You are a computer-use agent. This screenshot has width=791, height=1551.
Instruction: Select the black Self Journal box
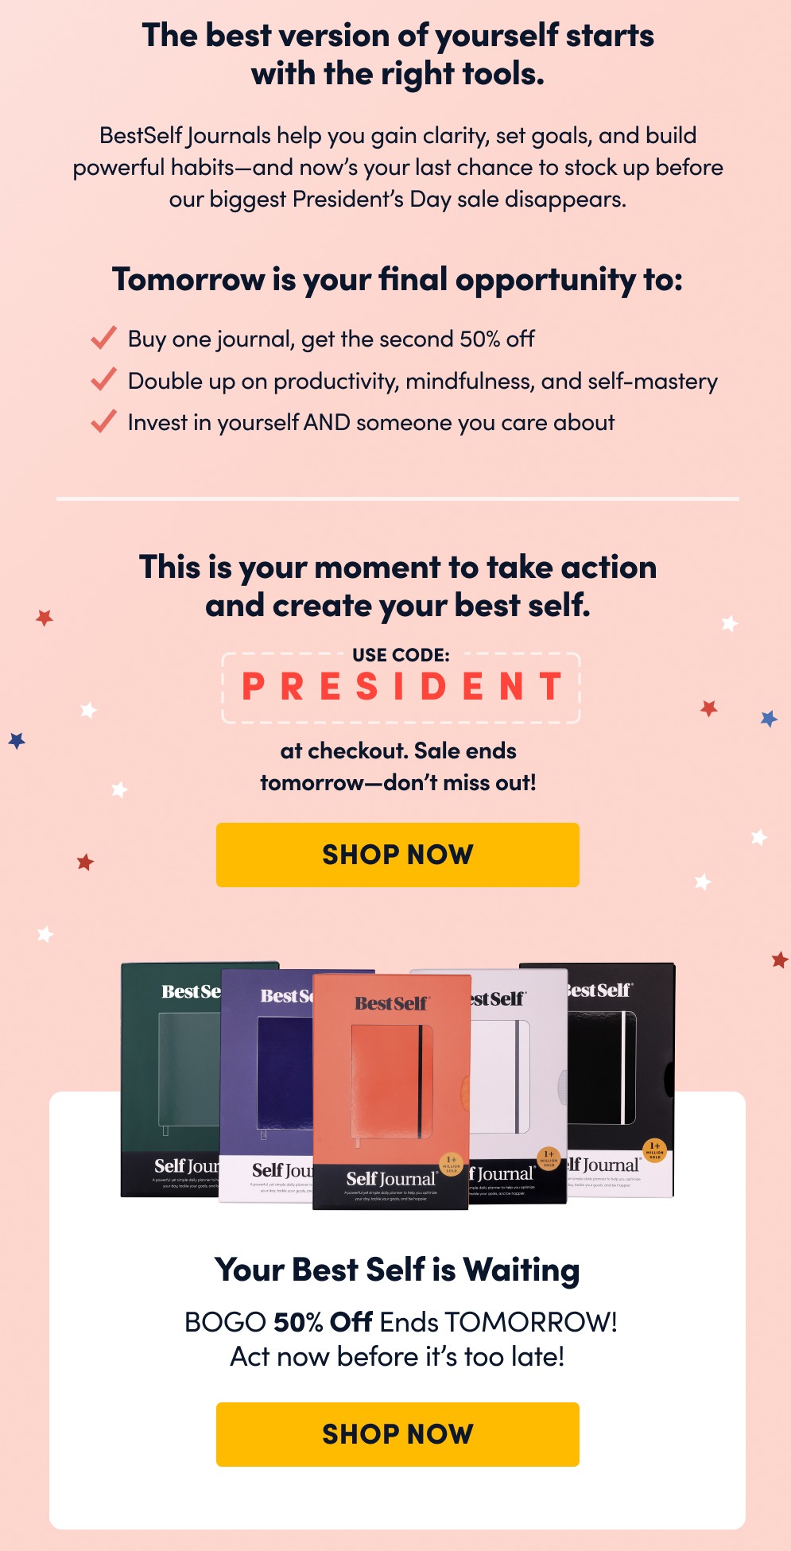(622, 1080)
